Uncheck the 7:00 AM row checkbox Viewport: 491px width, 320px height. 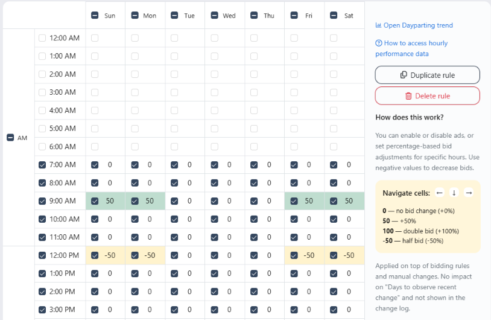pyautogui.click(x=42, y=165)
